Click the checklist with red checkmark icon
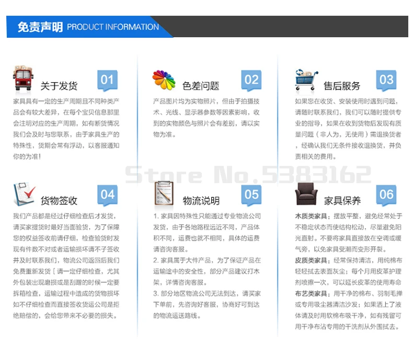This screenshot has height=349, width=413. coord(24,194)
